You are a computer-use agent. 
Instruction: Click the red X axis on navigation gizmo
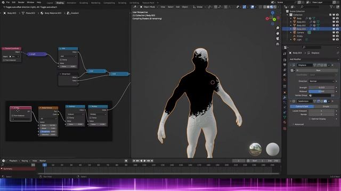tap(267, 19)
